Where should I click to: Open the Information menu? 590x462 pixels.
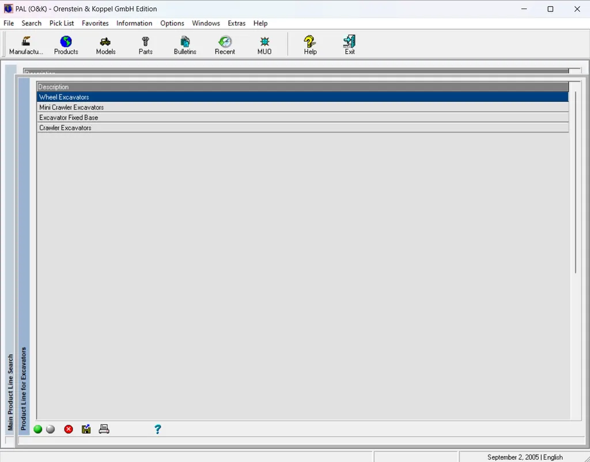[134, 23]
